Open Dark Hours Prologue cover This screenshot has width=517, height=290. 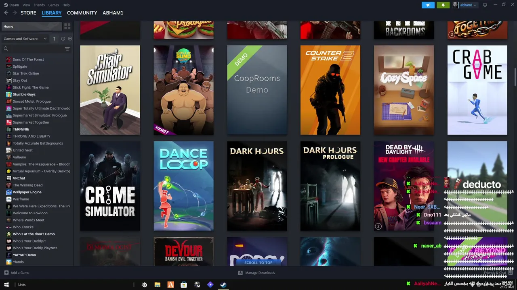pyautogui.click(x=330, y=186)
